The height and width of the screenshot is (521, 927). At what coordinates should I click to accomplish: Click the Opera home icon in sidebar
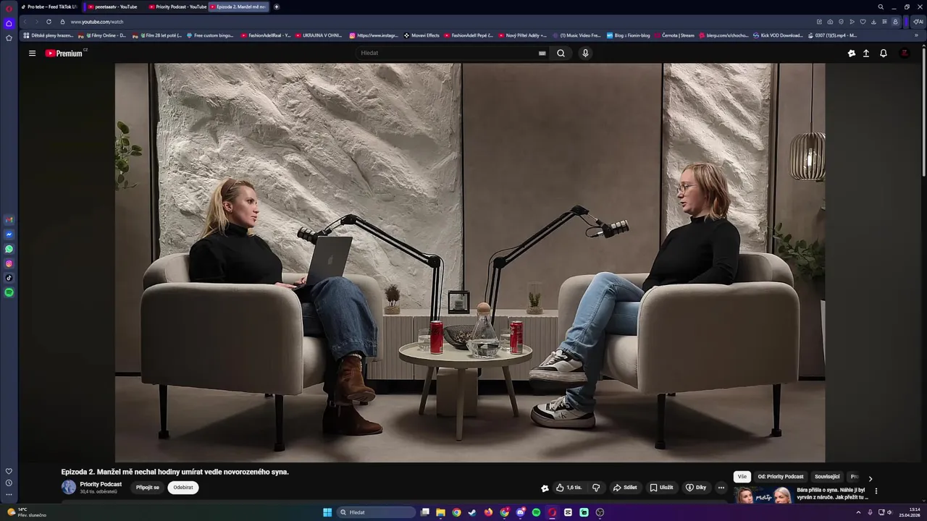9,23
